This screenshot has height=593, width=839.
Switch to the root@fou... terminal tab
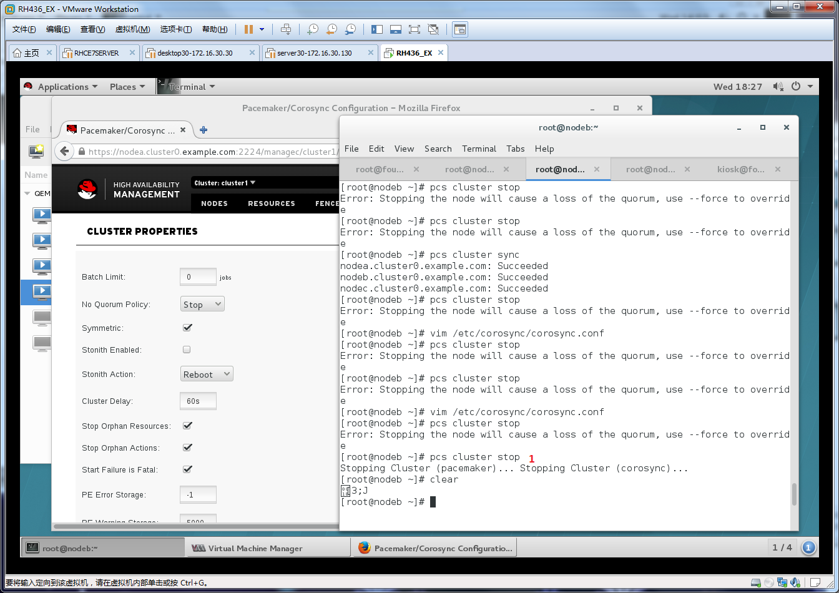380,169
